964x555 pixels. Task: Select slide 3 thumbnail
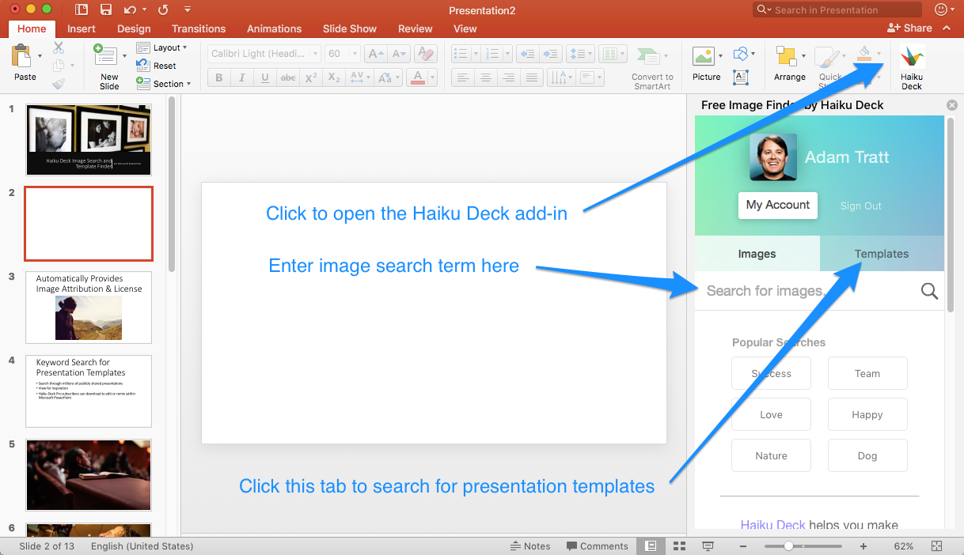tap(89, 308)
